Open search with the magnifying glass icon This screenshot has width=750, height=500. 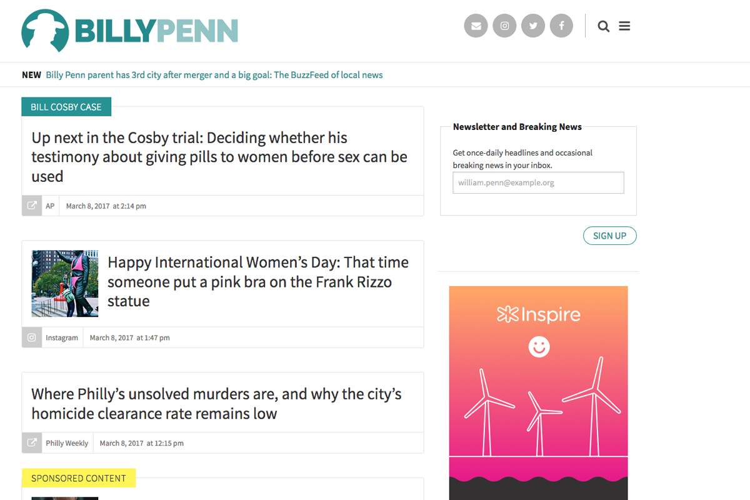(x=603, y=26)
